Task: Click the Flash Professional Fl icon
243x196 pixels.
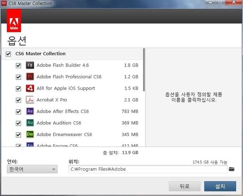Action: [x=30, y=77]
